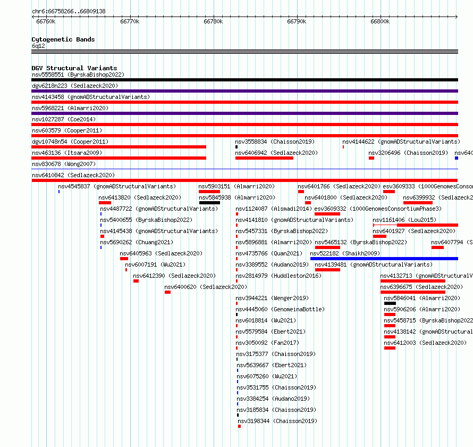
Task: Select nsv3558834 (Chaisson2019) label
Action: [275, 142]
